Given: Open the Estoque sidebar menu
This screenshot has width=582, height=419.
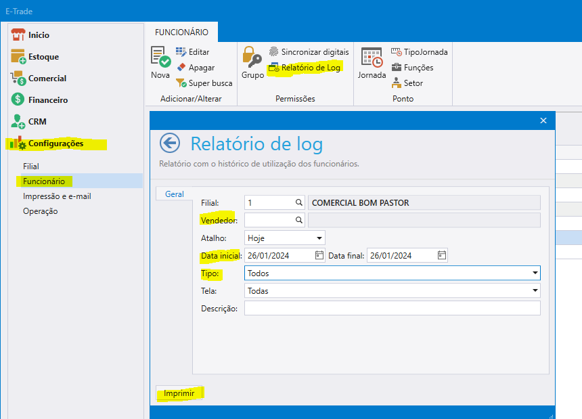Looking at the screenshot, I should [43, 57].
